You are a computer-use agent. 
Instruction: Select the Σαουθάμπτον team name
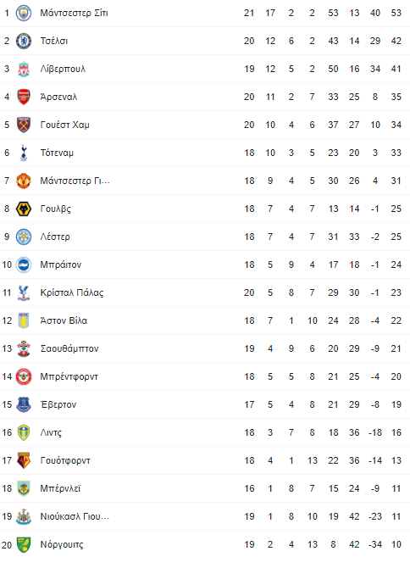pos(69,348)
